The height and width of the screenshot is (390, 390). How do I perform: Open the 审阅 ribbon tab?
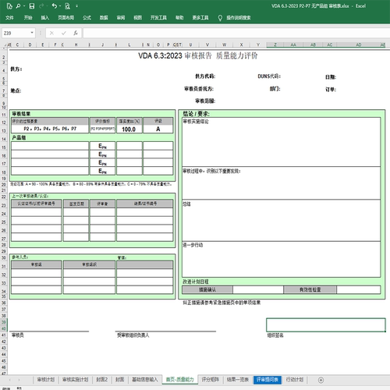[x=121, y=18]
